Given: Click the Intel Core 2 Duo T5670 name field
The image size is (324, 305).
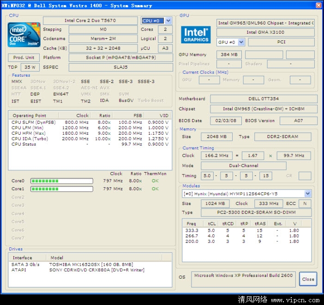Looking at the screenshot, I should click(90, 21).
